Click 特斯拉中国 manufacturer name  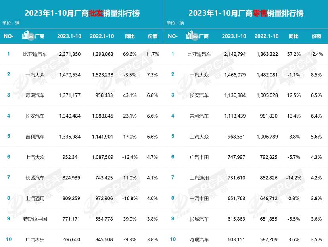click(35, 219)
